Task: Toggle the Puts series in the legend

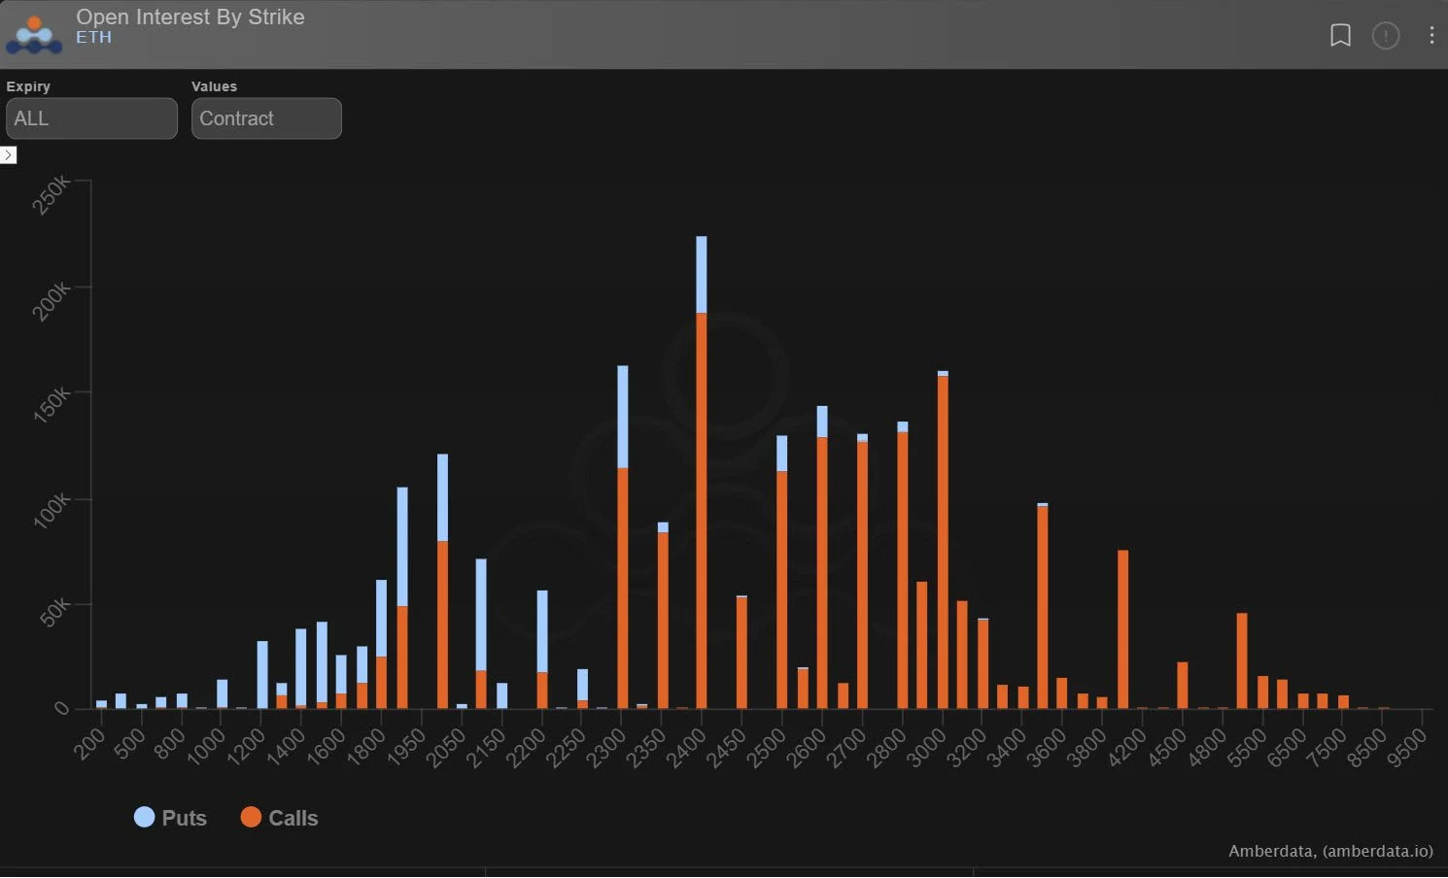Action: [x=170, y=818]
